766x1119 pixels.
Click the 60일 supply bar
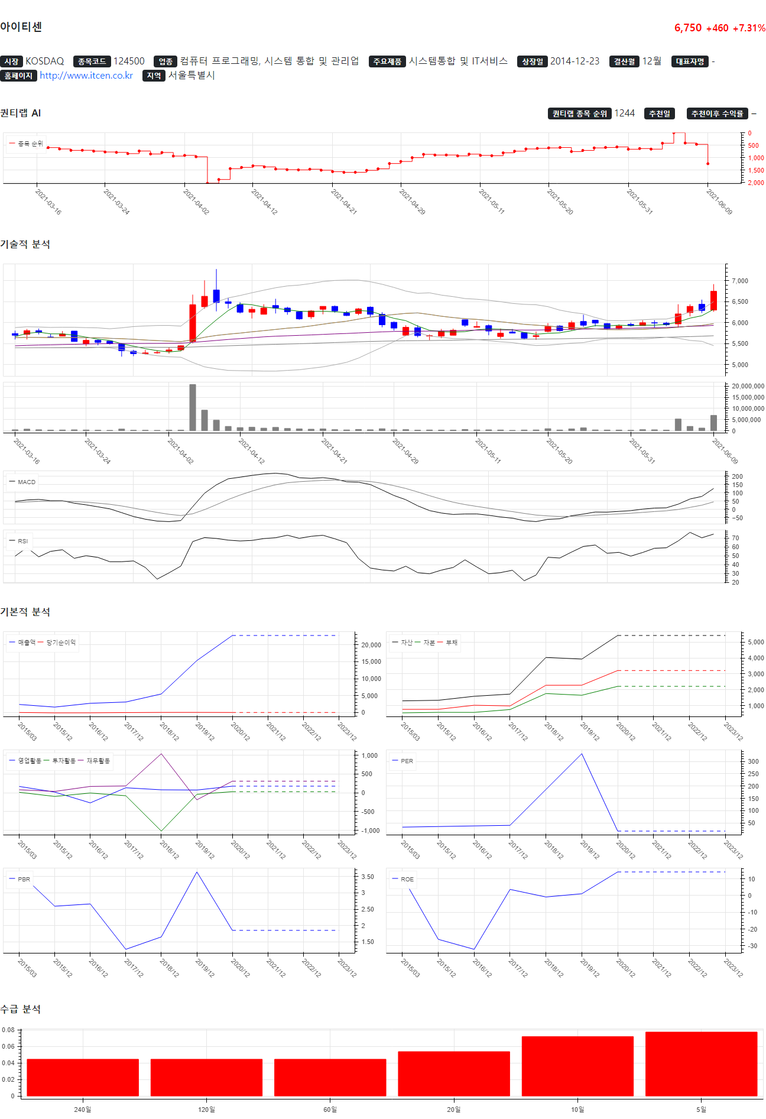(330, 1077)
